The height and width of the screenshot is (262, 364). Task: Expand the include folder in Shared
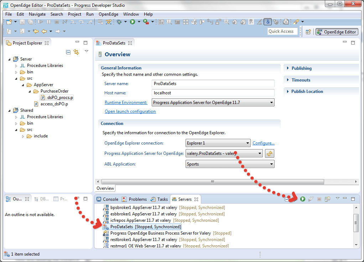[x=23, y=136]
